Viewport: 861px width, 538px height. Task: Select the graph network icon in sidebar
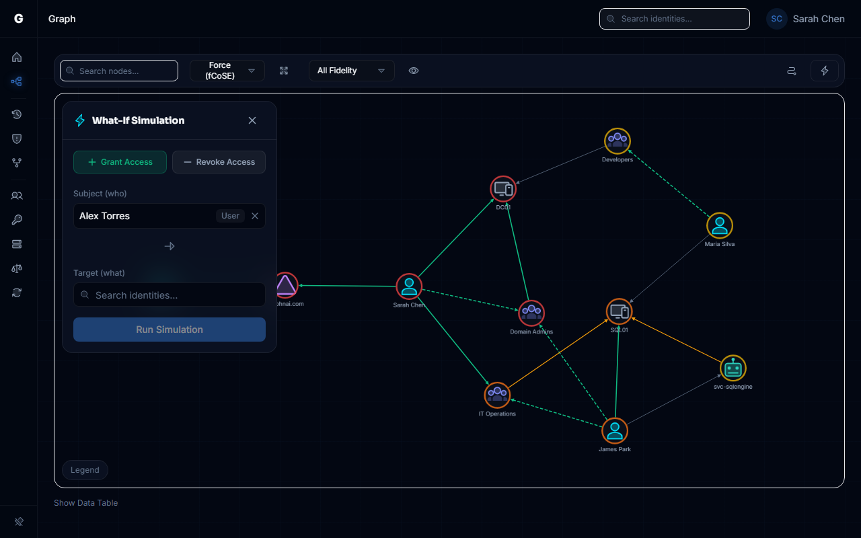(x=17, y=81)
